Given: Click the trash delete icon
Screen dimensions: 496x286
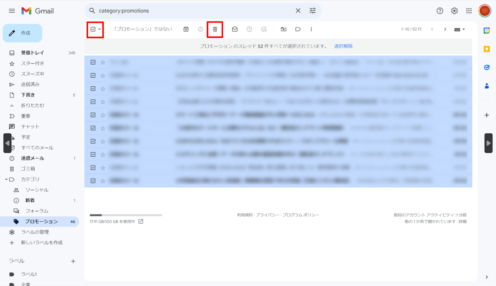Looking at the screenshot, I should tap(215, 29).
